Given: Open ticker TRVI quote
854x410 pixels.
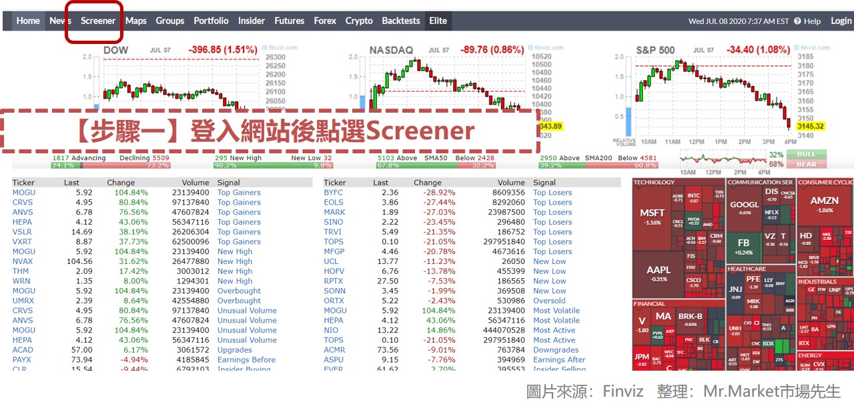Looking at the screenshot, I should pyautogui.click(x=332, y=232).
